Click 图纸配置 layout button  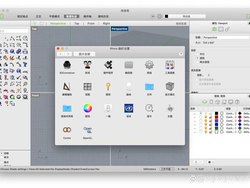click(x=181, y=24)
